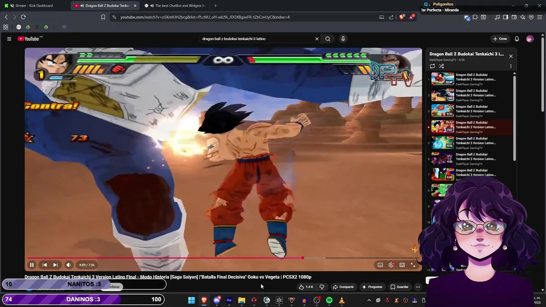Toggle playlist loop
This screenshot has height=307, width=546.
[x=432, y=66]
